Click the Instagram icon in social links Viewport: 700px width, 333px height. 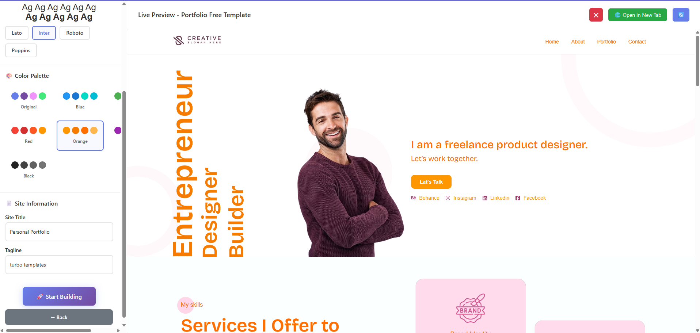448,198
